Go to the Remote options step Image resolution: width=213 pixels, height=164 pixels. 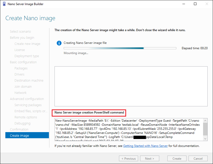coord(26,117)
